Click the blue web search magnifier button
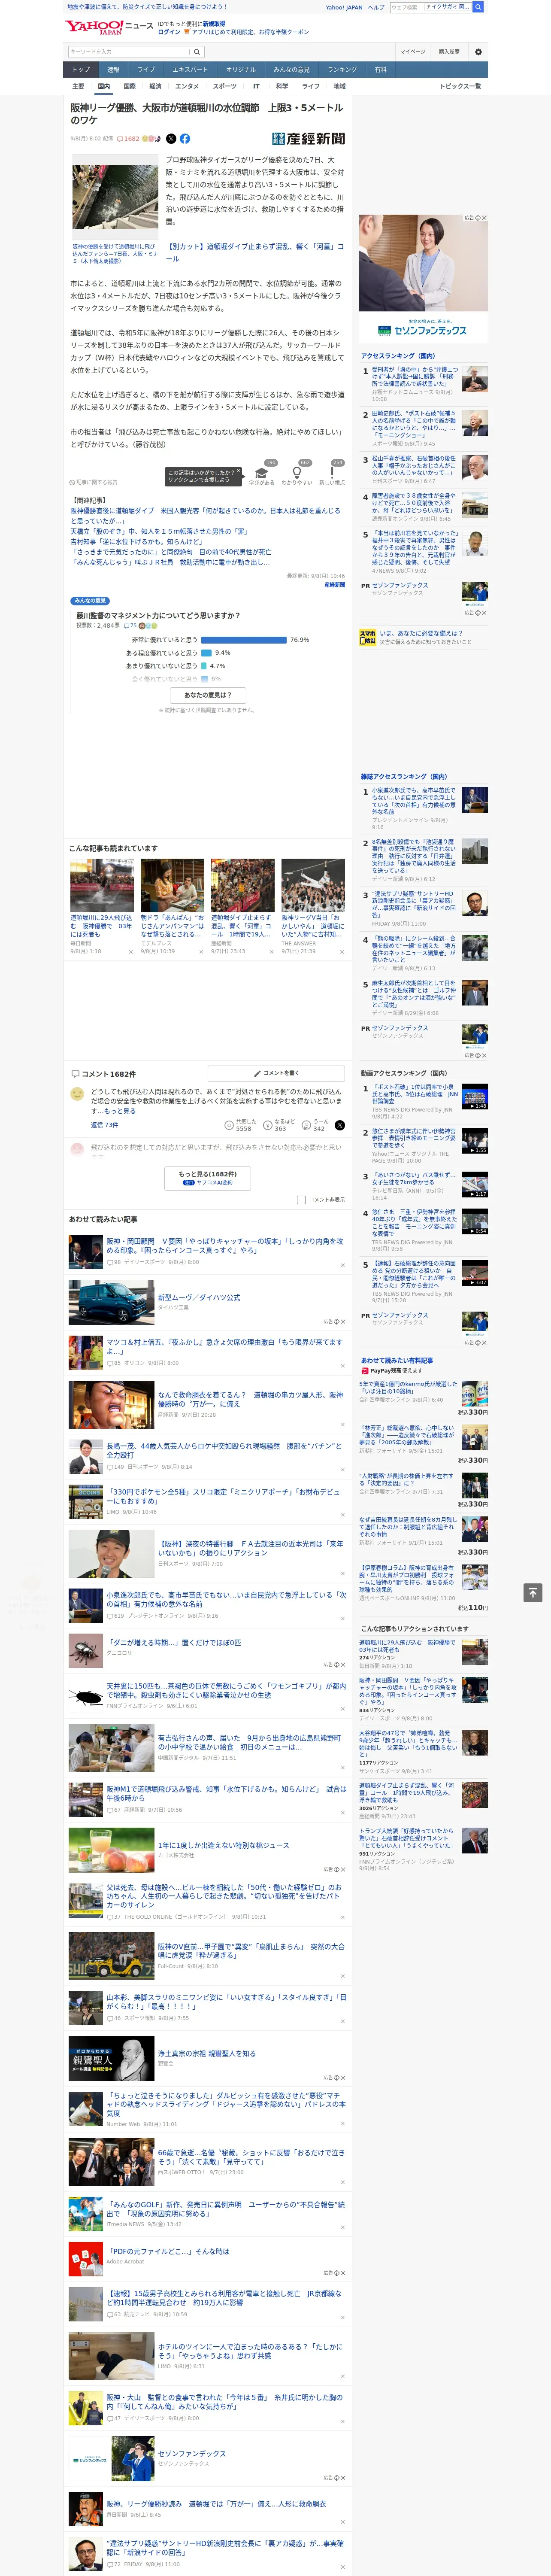 pos(478,7)
